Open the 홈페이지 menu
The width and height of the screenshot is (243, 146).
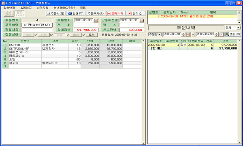click(x=26, y=8)
